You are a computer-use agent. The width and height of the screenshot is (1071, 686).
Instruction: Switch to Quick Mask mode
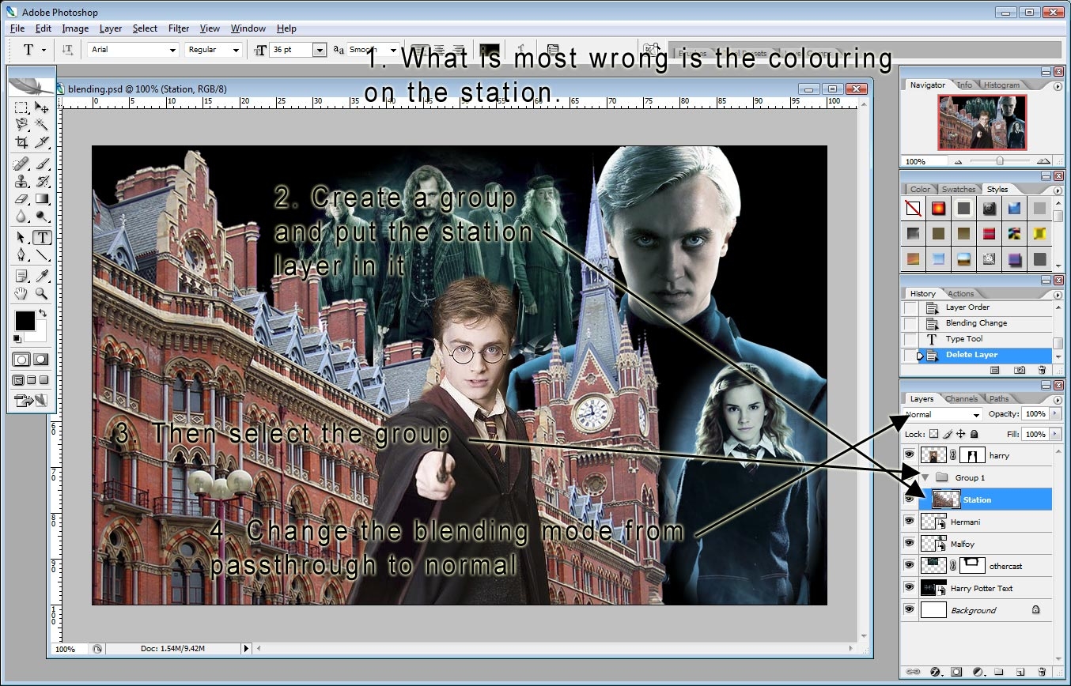[42, 359]
